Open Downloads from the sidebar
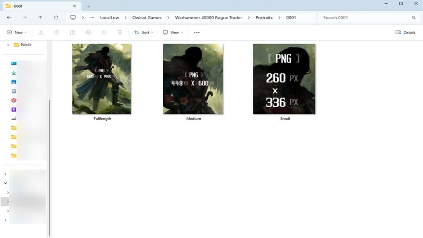 [x=14, y=72]
